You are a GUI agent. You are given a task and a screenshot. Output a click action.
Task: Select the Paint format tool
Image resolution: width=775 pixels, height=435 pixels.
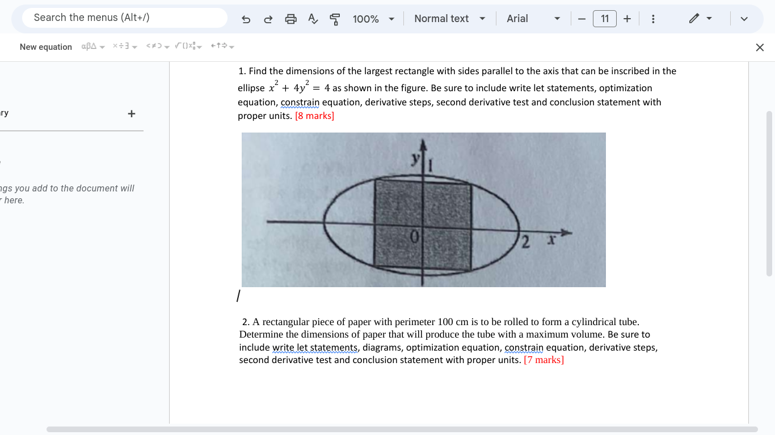pos(334,19)
